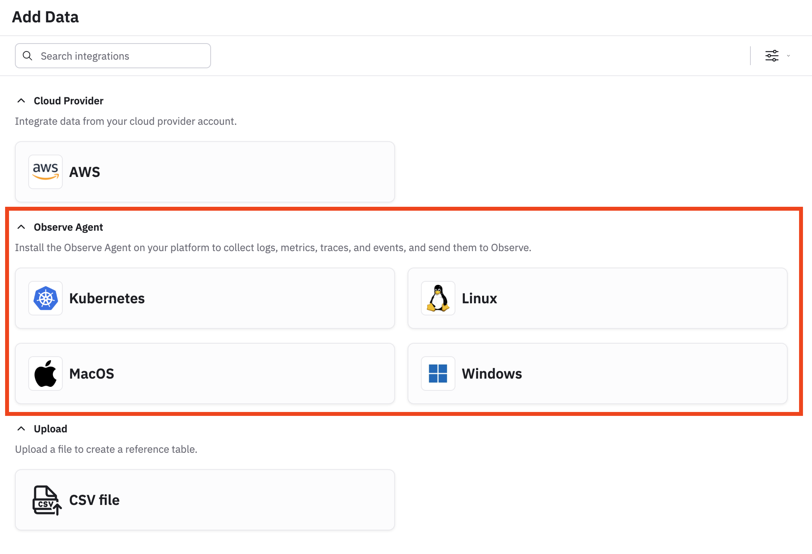Click the Observe Agent heading text
Image resolution: width=812 pixels, height=554 pixels.
click(68, 227)
